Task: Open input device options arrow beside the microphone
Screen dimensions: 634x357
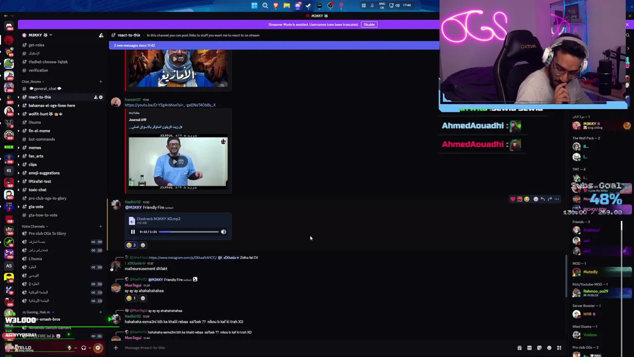Action: coord(75,348)
